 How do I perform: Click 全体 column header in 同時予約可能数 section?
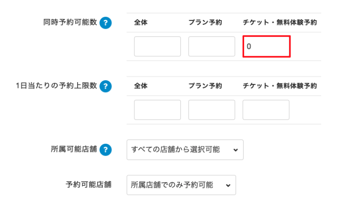(x=141, y=22)
